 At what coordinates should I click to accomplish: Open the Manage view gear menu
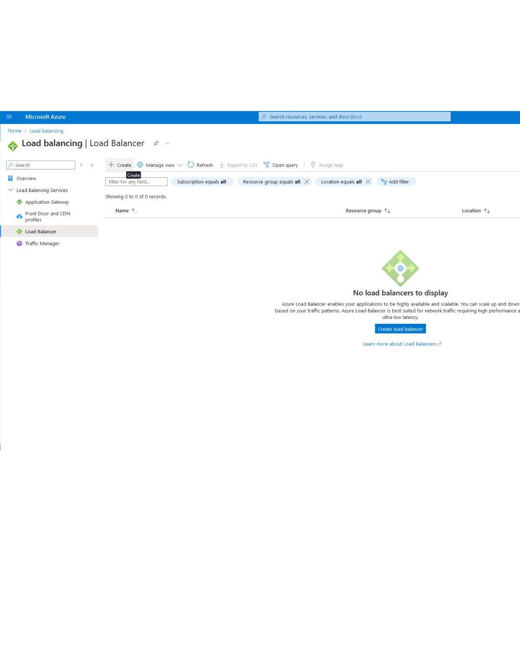click(x=159, y=165)
